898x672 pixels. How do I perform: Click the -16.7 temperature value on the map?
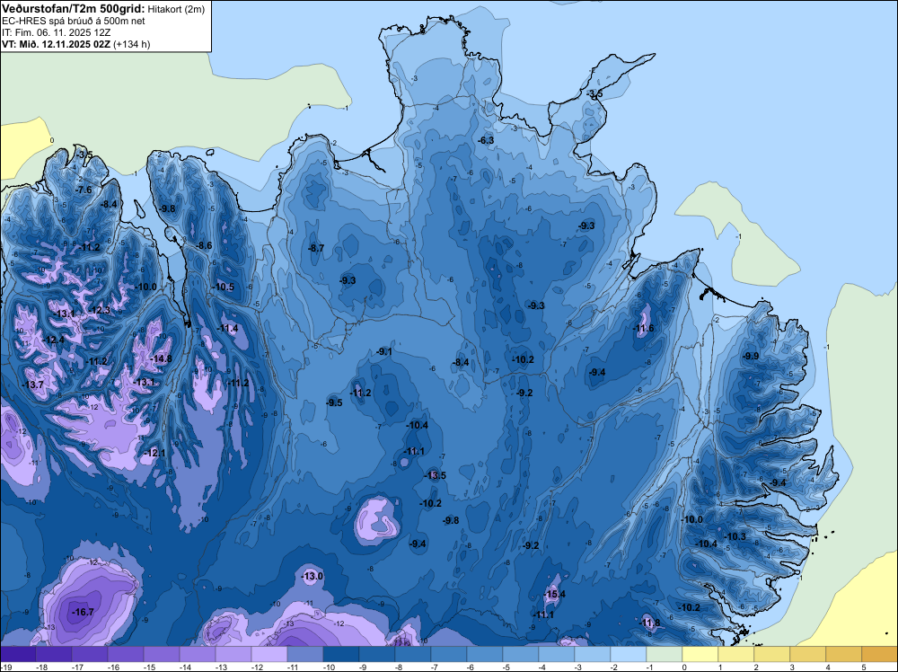tap(83, 613)
